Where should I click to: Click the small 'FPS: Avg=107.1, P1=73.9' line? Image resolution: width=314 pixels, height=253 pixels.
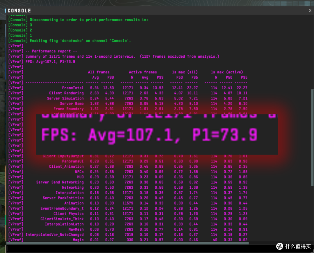pyautogui.click(x=50, y=61)
